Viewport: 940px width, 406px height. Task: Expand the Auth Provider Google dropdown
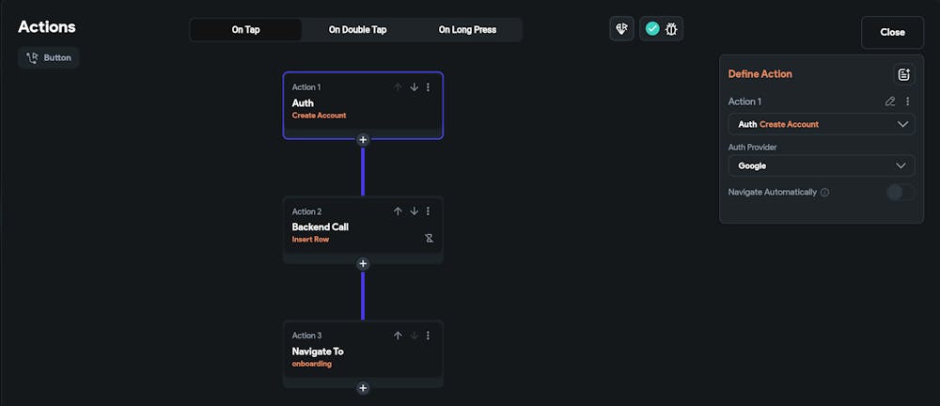tap(821, 165)
